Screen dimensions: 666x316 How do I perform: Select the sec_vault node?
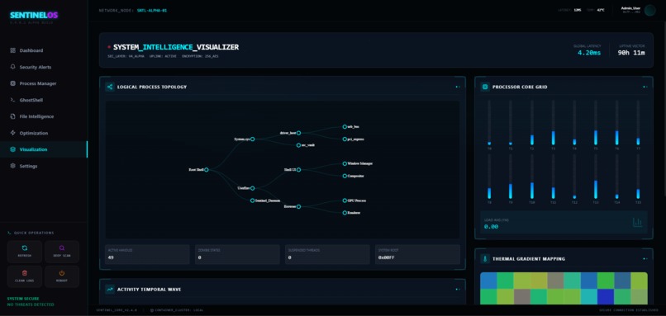(298, 145)
